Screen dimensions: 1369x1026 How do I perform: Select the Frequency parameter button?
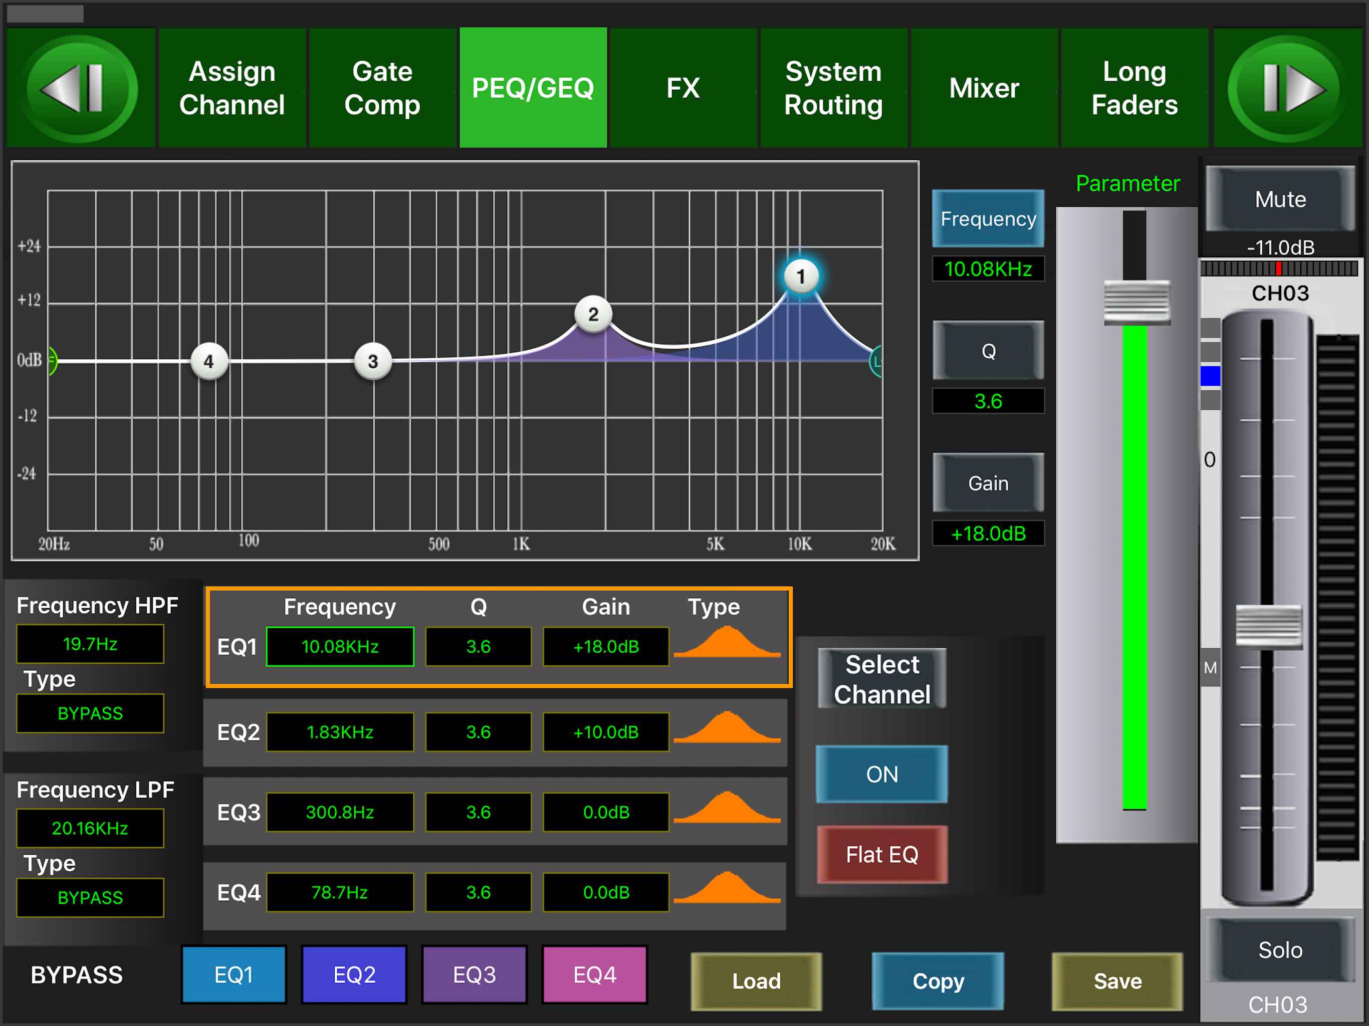988,218
